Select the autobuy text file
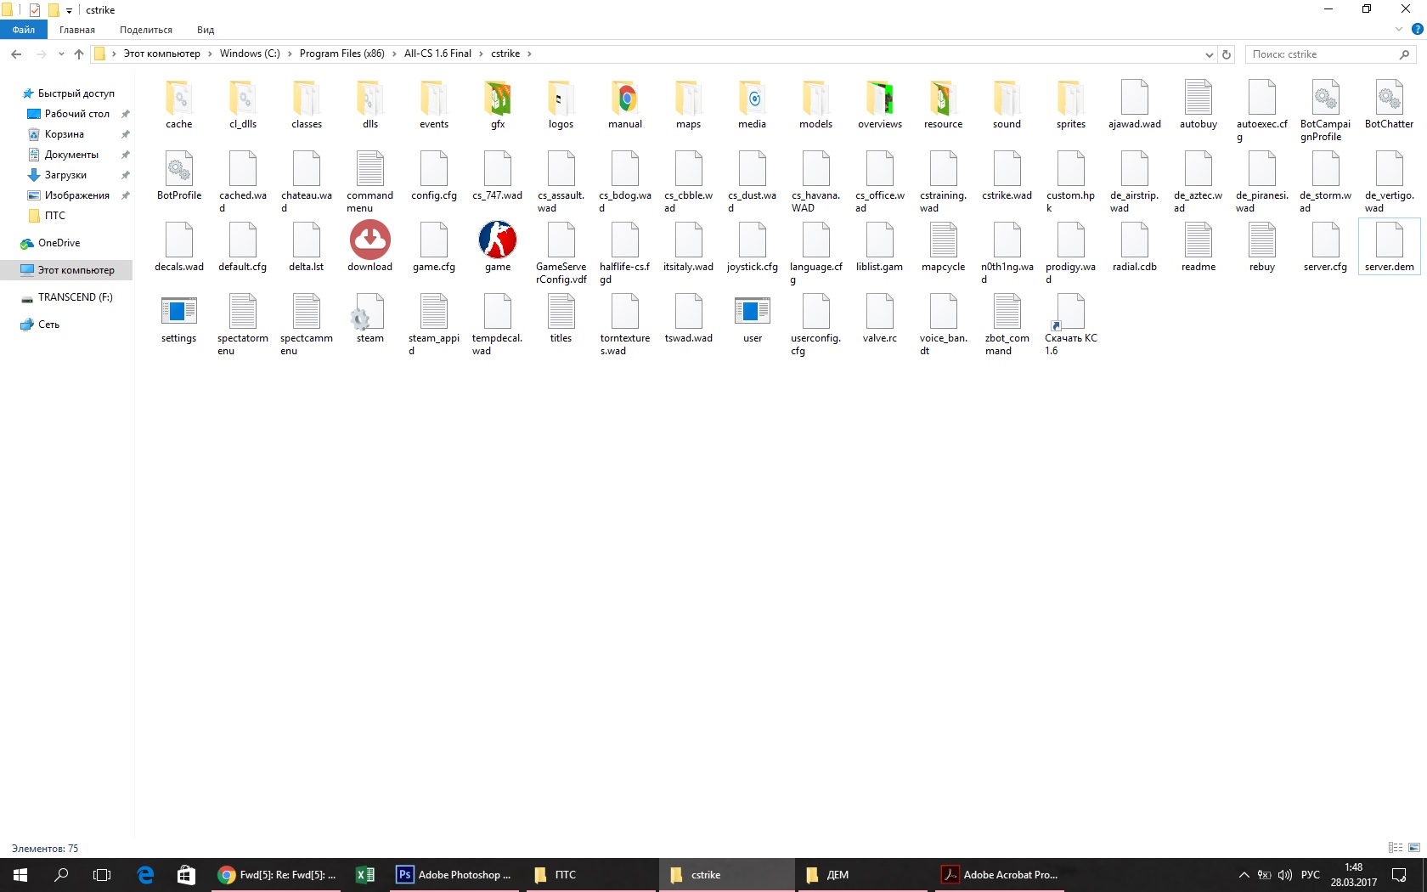Viewport: 1427px width, 892px height. point(1198,104)
